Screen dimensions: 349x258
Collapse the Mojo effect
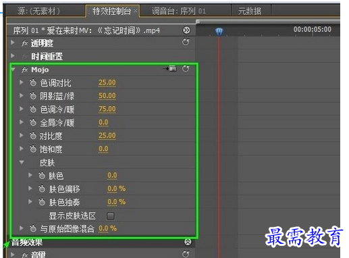click(13, 70)
